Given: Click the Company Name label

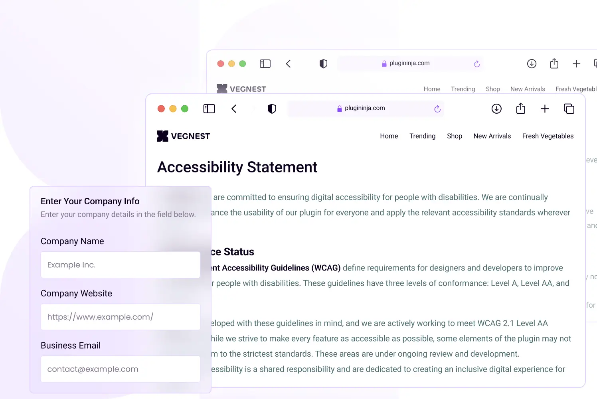Looking at the screenshot, I should tap(72, 241).
